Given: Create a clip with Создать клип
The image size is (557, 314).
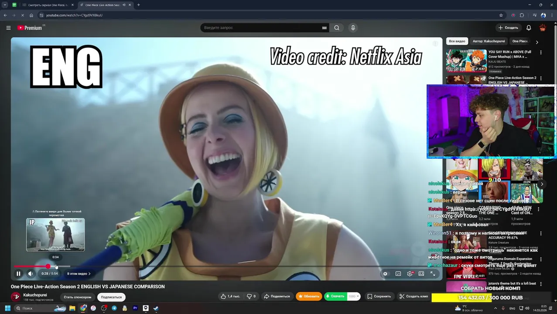Looking at the screenshot, I should (414, 296).
